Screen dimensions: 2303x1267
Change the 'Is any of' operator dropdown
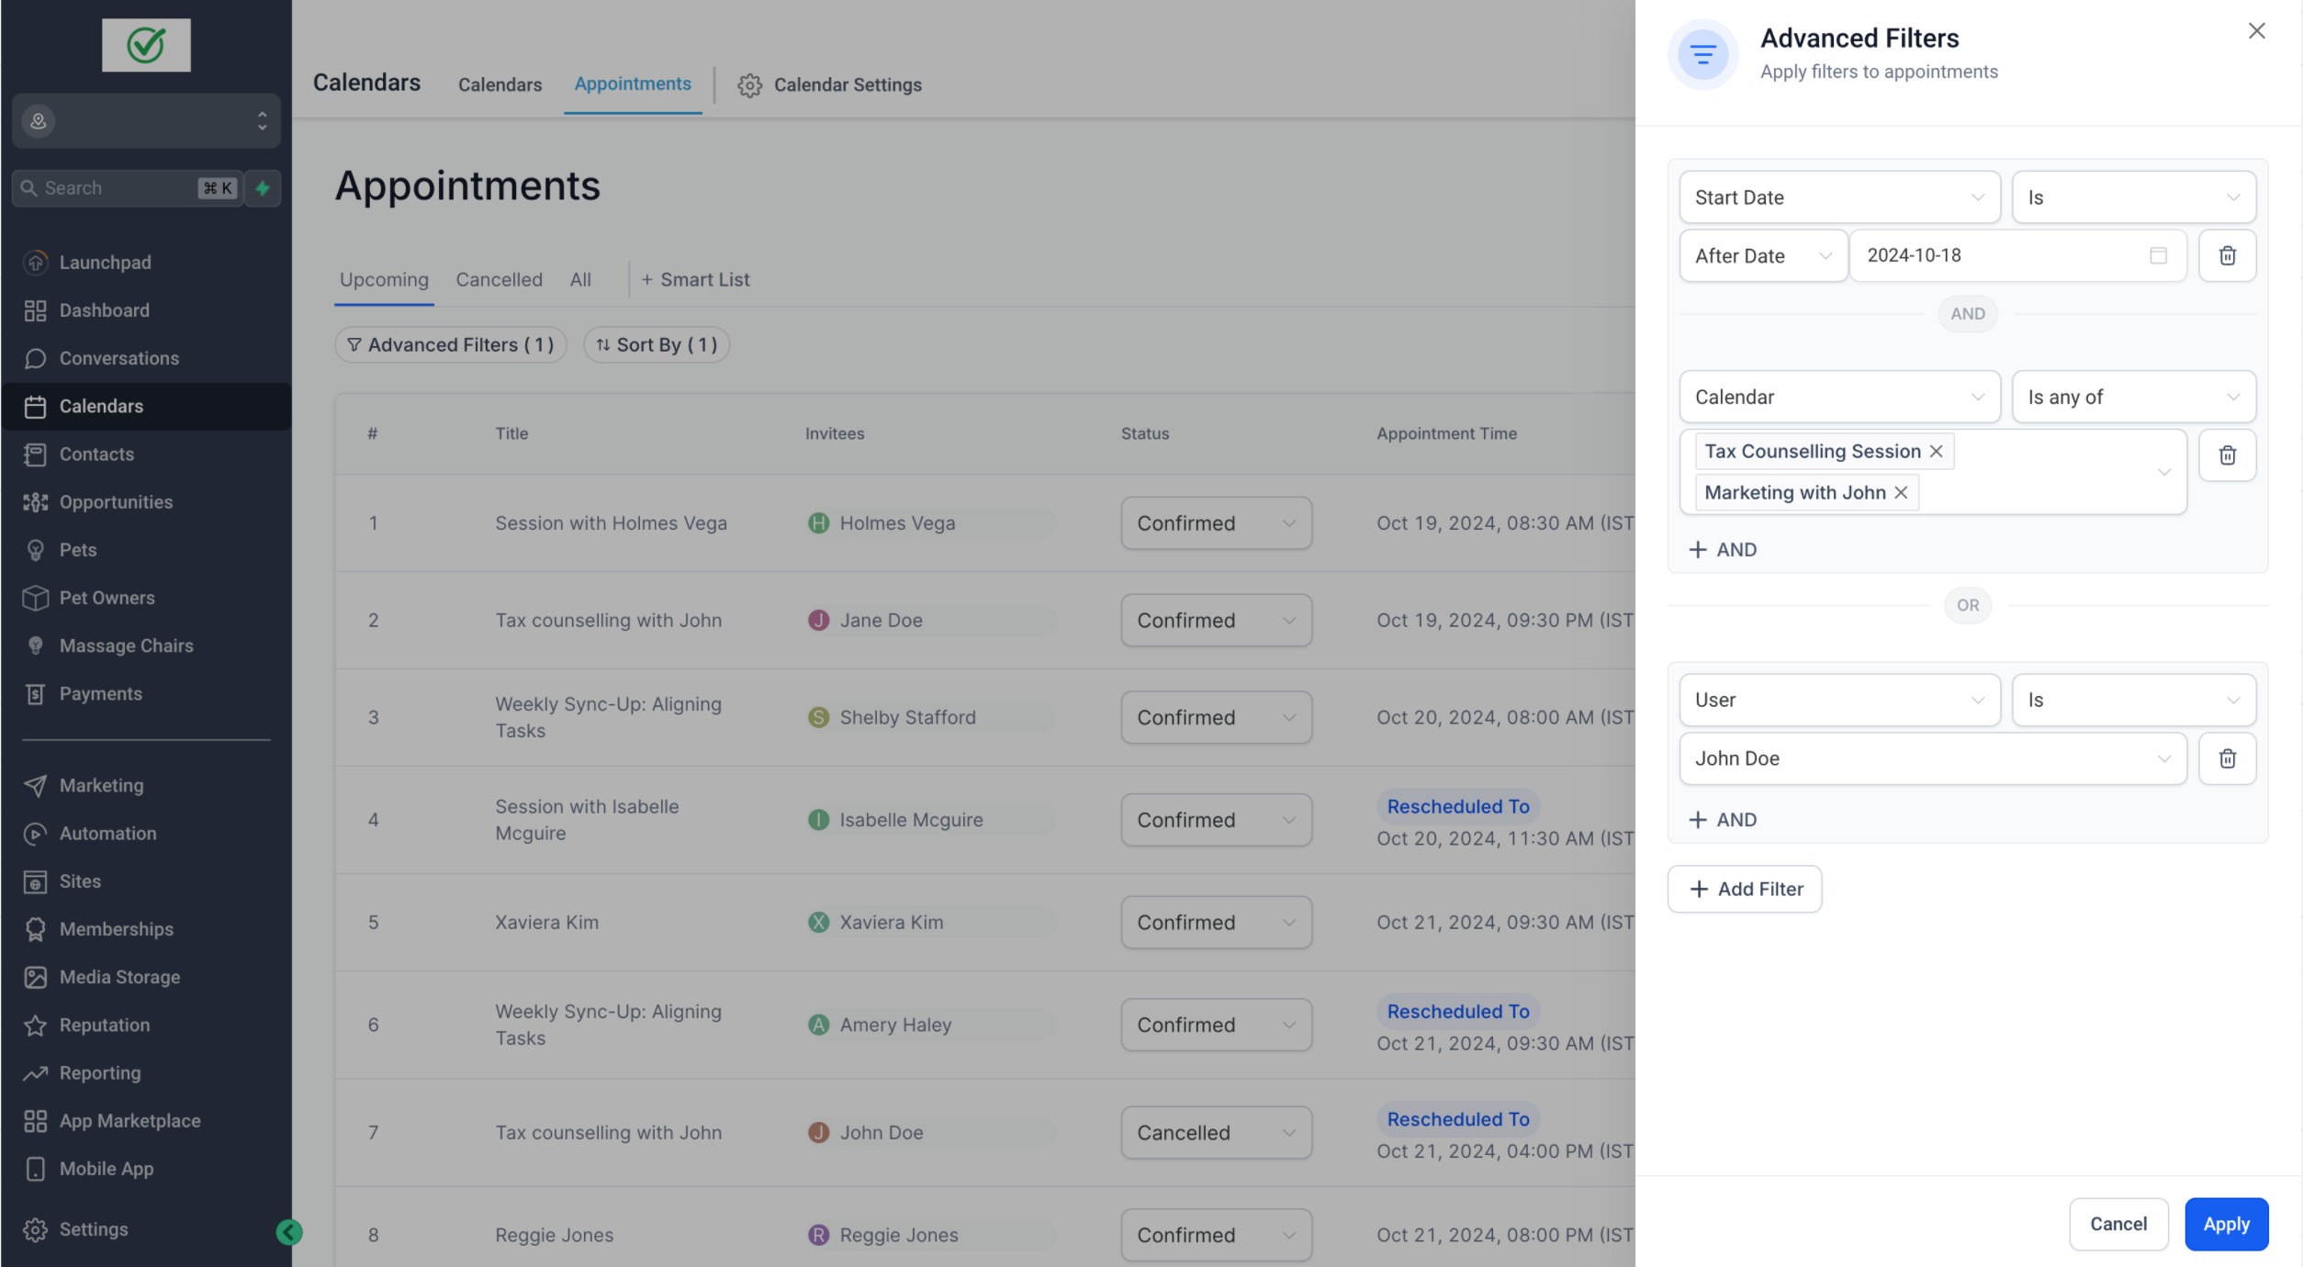click(2133, 398)
